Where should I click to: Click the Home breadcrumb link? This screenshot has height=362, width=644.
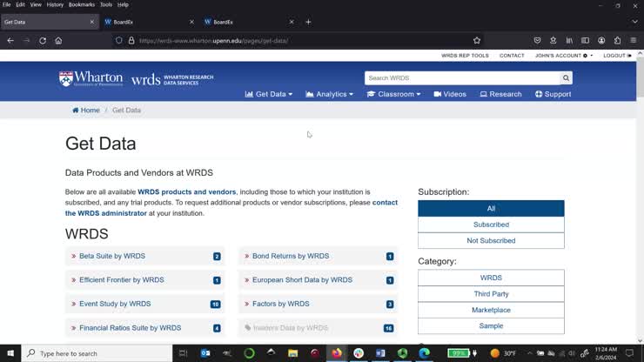click(x=86, y=111)
